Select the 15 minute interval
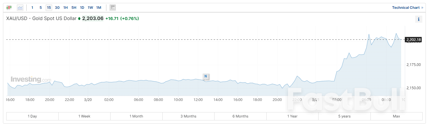The width and height of the screenshot is (430, 126). 49,7
